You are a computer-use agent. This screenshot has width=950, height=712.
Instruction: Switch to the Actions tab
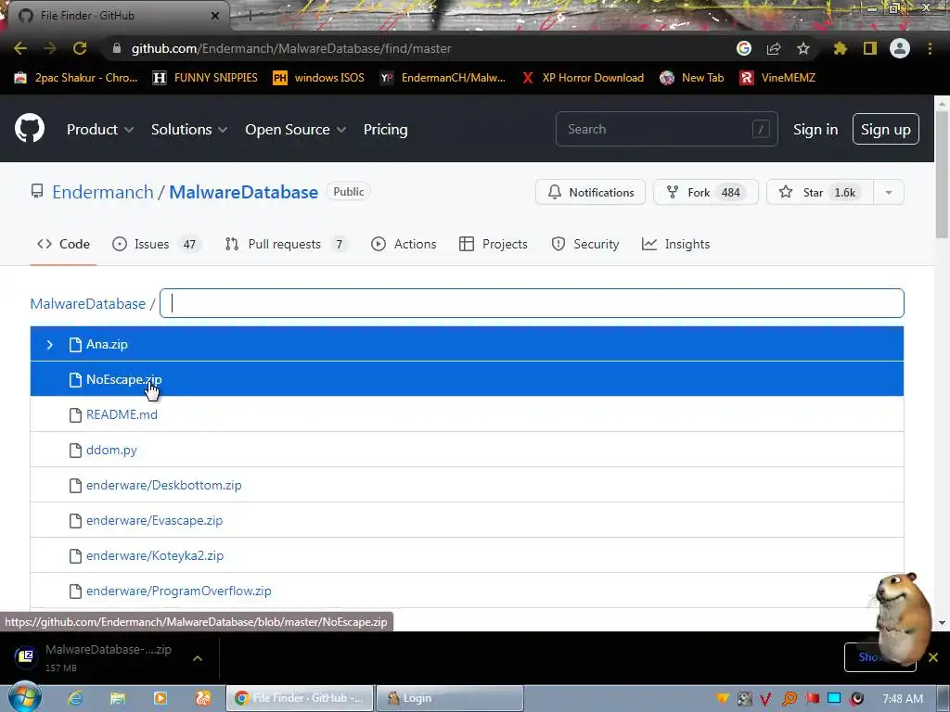404,244
